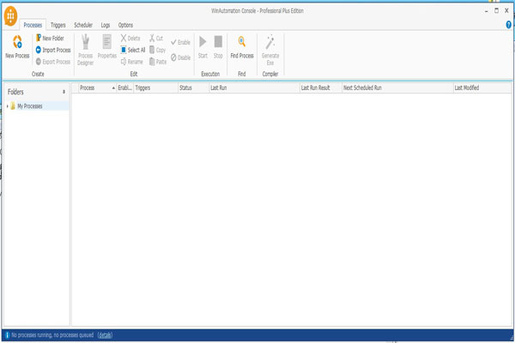Create a New Process
Image resolution: width=515 pixels, height=343 pixels.
coord(17,47)
